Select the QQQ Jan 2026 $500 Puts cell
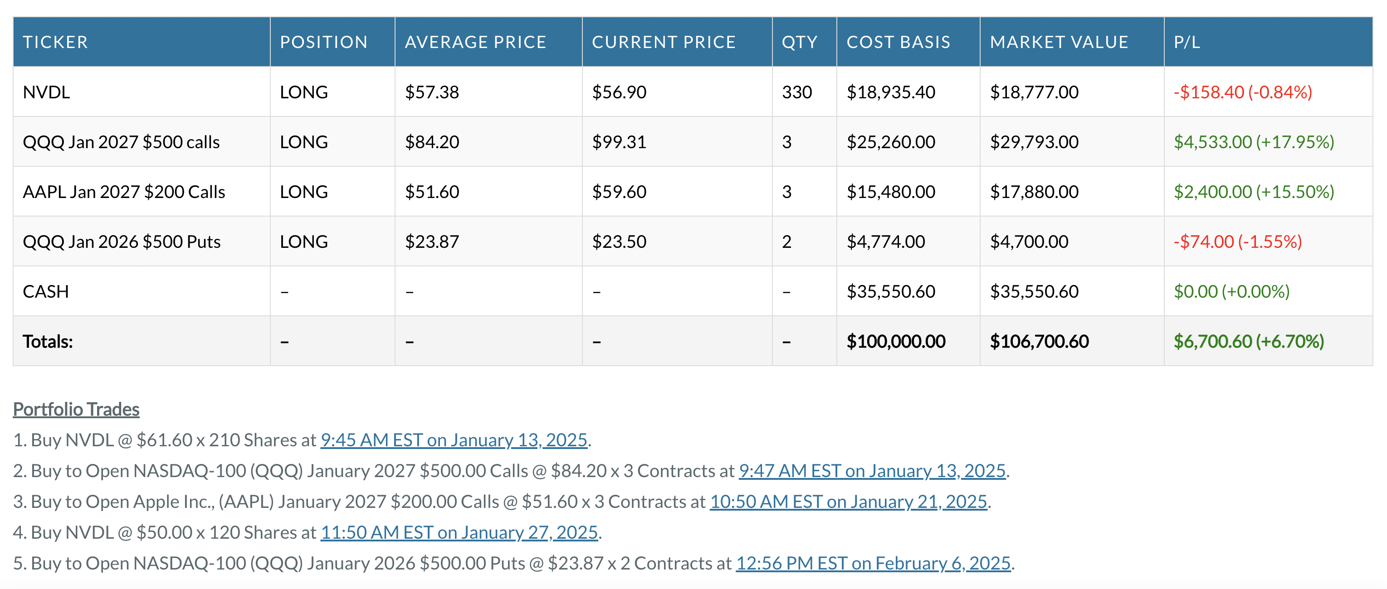1387x589 pixels. [x=122, y=241]
